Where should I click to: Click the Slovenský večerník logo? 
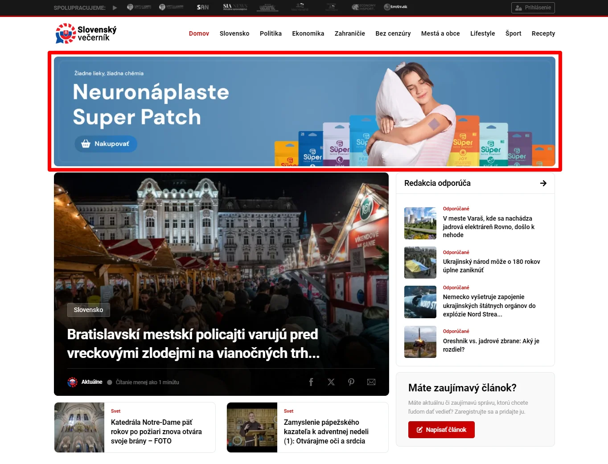click(86, 33)
